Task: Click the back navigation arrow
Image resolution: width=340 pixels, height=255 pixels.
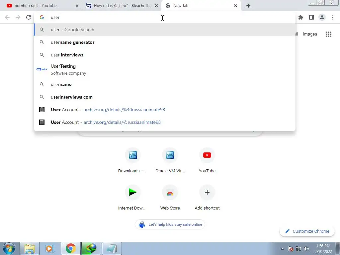Action: pyautogui.click(x=7, y=17)
